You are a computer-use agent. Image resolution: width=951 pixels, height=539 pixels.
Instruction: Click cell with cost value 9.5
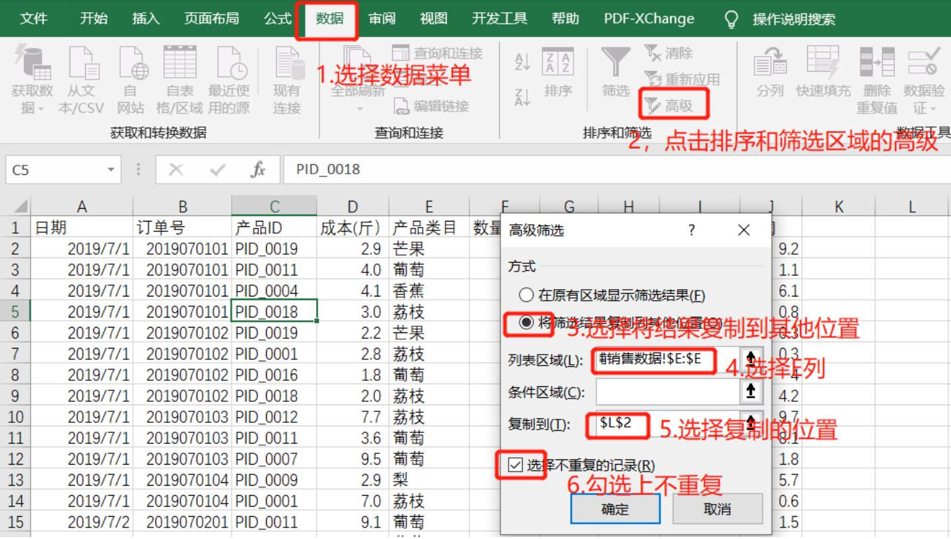click(353, 459)
